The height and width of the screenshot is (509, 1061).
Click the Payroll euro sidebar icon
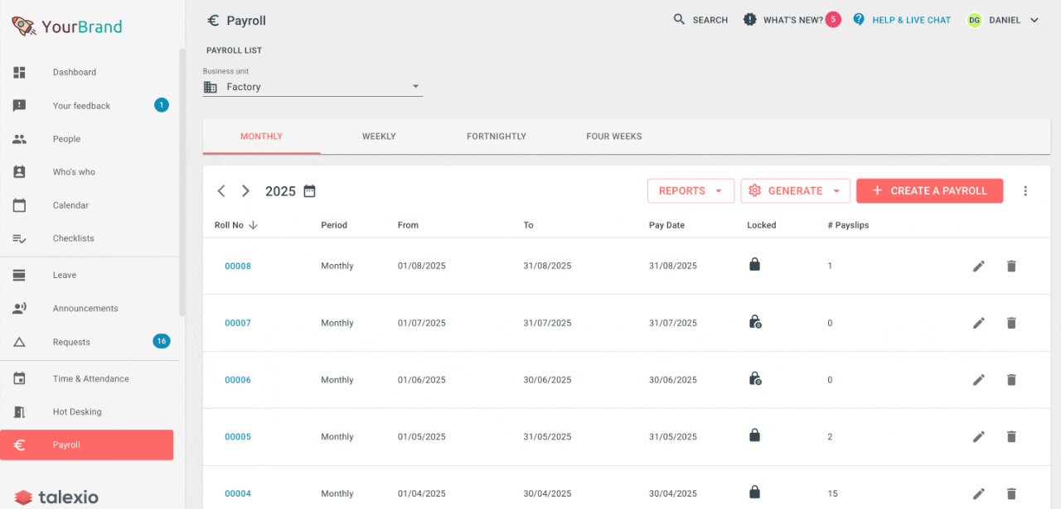(x=20, y=445)
